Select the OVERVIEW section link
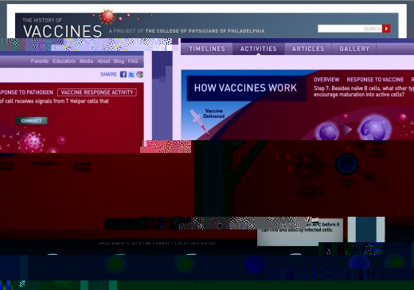Image resolution: width=414 pixels, height=290 pixels. point(326,80)
